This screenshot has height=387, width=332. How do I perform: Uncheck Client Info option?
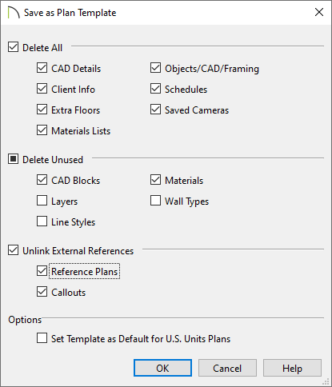[42, 89]
